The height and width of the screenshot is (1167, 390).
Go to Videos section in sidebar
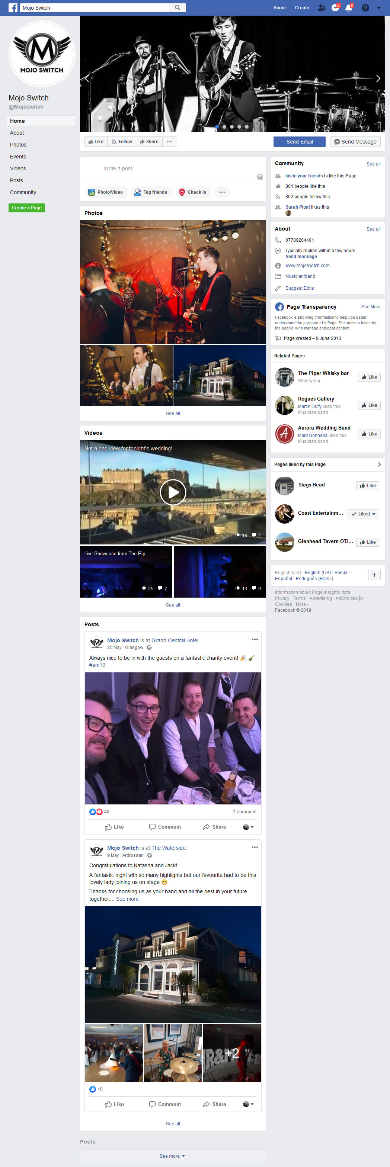click(x=18, y=168)
